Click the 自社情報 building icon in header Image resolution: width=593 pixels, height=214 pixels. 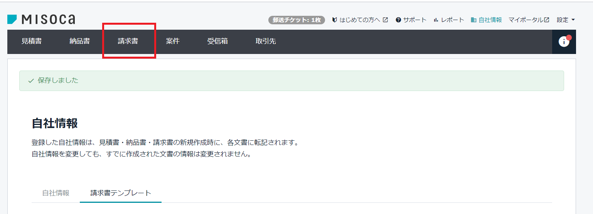(473, 20)
